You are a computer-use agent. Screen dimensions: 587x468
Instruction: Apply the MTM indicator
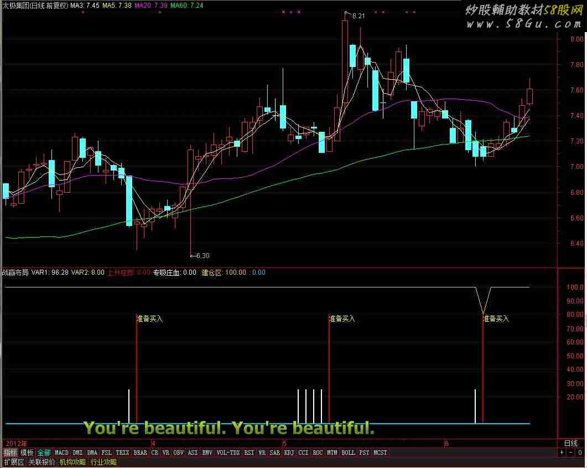(332, 452)
